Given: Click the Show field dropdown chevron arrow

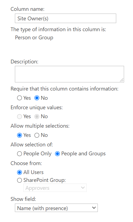Looking at the screenshot, I should (x=94, y=208).
